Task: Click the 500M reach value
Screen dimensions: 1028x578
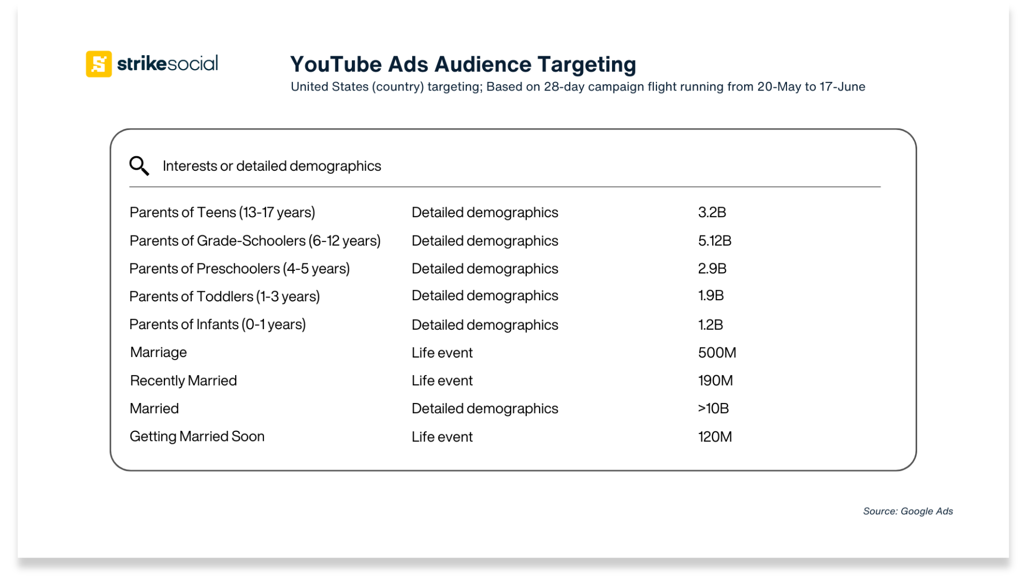Action: coord(717,353)
